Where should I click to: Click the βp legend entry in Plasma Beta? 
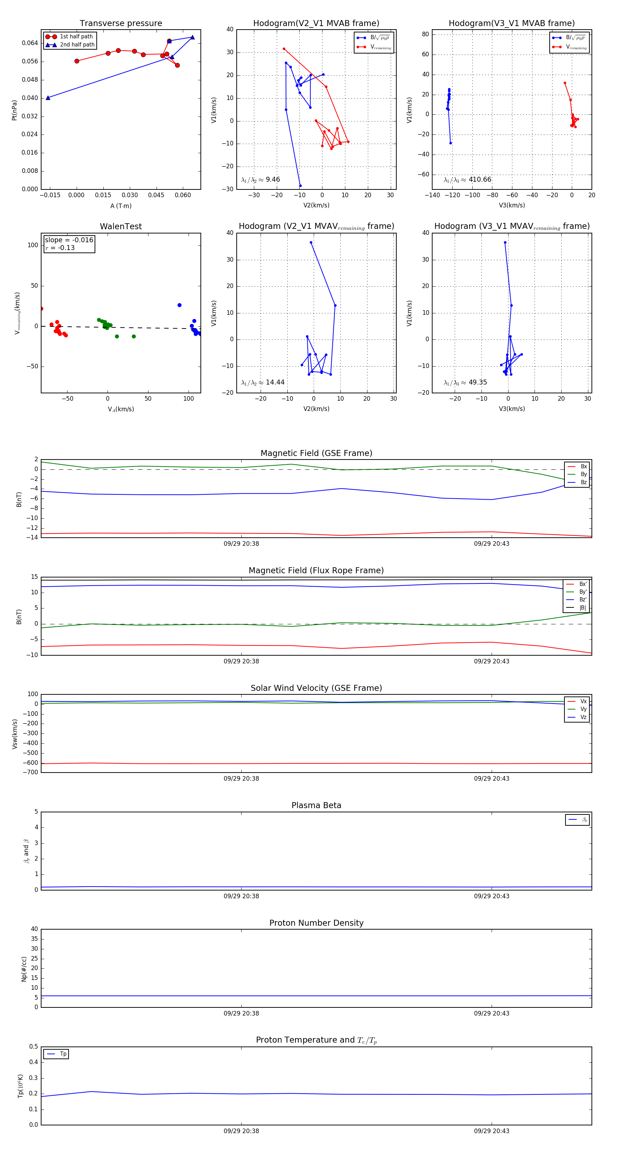click(x=577, y=820)
